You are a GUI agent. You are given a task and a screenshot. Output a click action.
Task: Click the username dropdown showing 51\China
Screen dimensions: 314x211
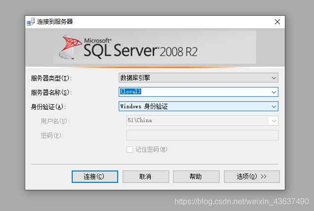pyautogui.click(x=202, y=121)
